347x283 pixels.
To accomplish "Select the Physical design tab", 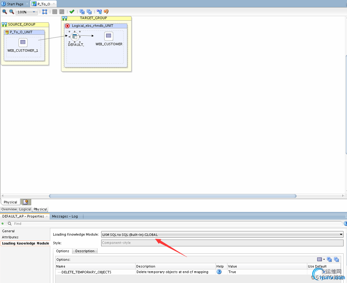I will coord(10,202).
